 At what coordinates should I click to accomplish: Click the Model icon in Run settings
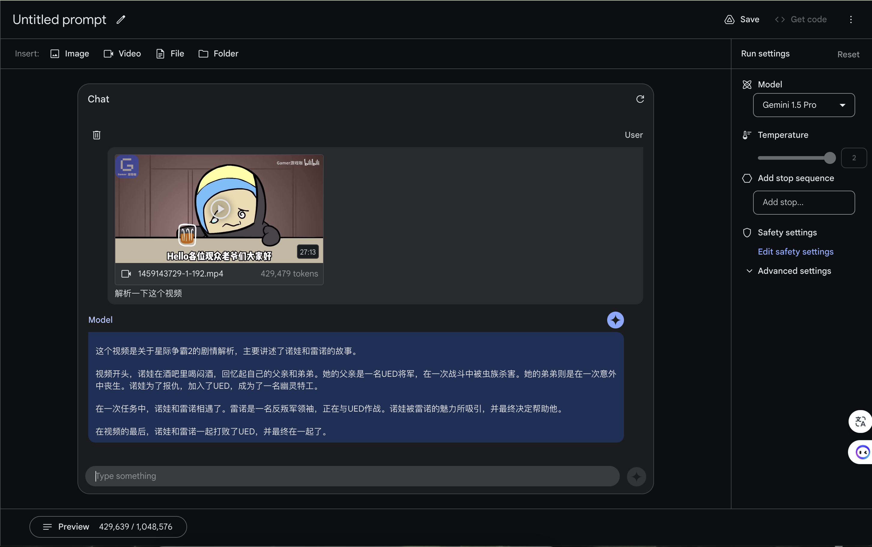pos(747,84)
